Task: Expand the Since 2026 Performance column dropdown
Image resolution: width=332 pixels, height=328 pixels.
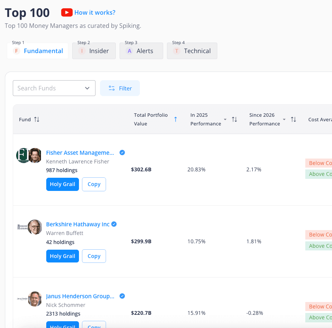Action: pyautogui.click(x=284, y=119)
